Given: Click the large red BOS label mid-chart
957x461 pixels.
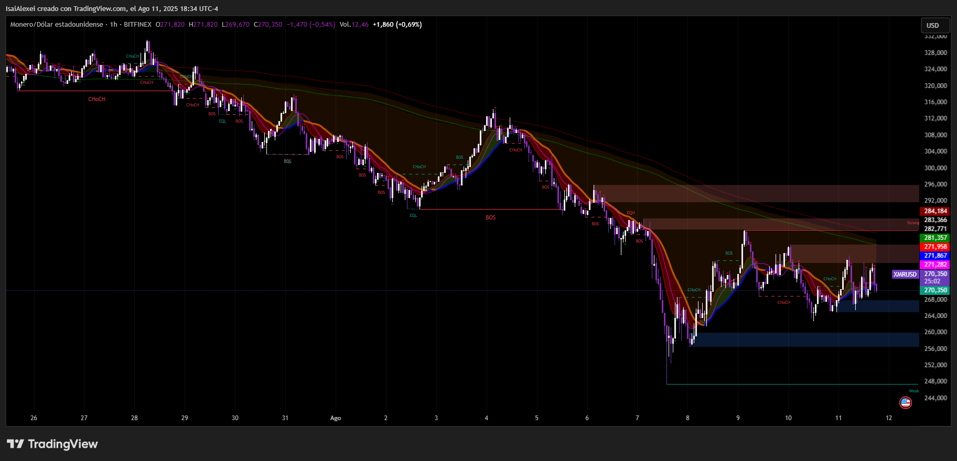Looking at the screenshot, I should (490, 217).
